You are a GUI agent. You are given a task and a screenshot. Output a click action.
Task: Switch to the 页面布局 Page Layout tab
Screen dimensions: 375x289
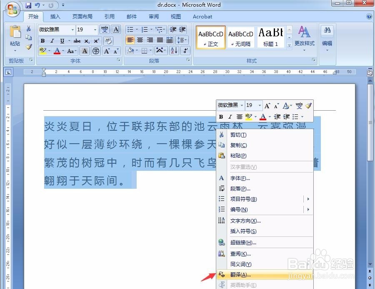(82, 17)
